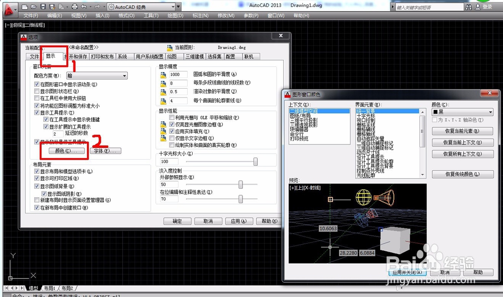
Task: Click the binoculars search icon
Action: 469,7
